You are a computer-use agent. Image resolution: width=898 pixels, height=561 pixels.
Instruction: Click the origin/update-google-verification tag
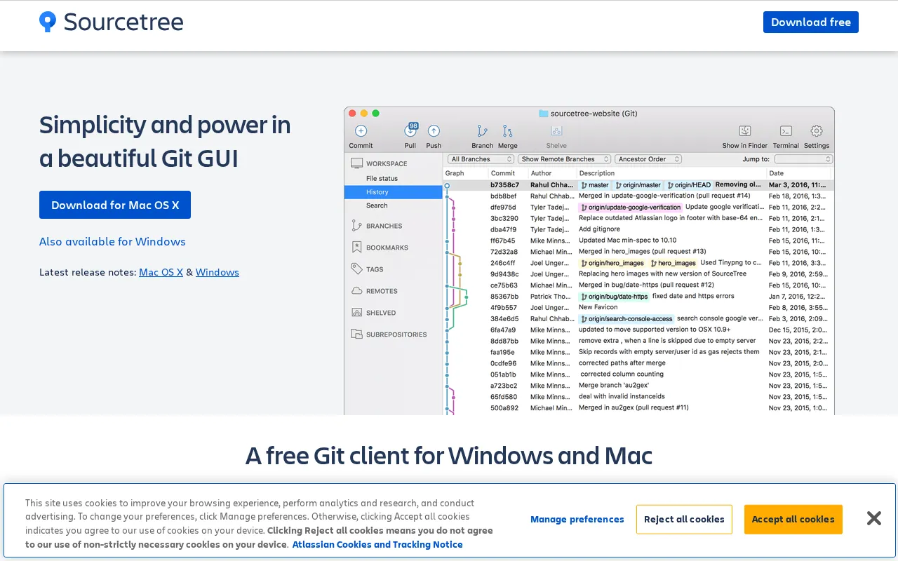click(631, 208)
